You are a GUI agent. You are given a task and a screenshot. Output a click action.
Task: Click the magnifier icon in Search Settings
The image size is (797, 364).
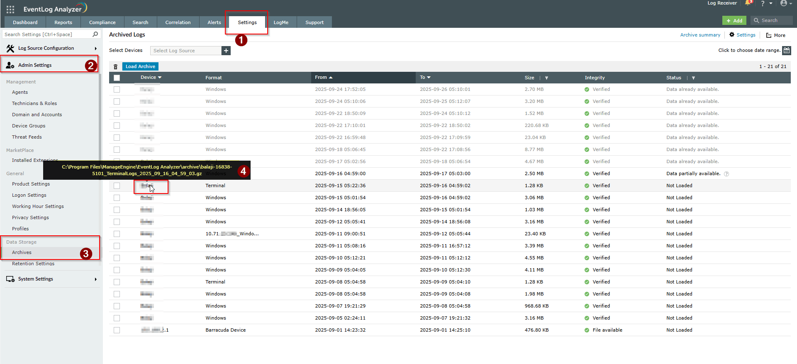pyautogui.click(x=95, y=34)
